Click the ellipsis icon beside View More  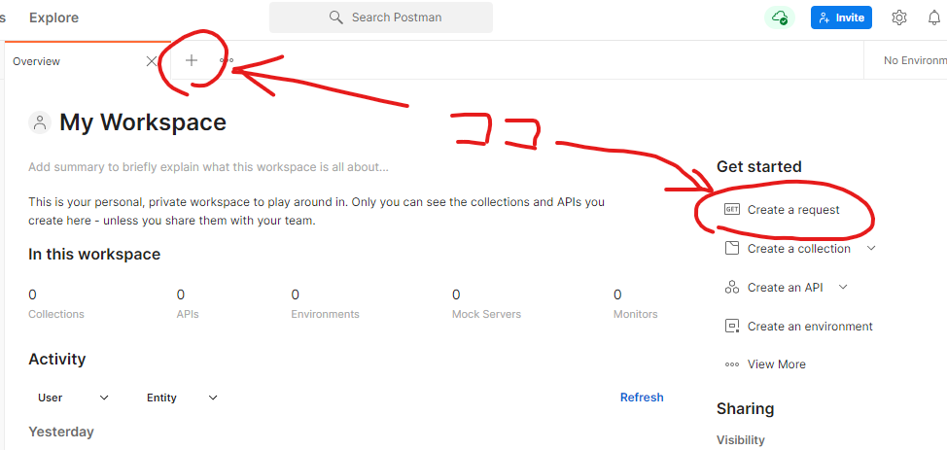[732, 364]
